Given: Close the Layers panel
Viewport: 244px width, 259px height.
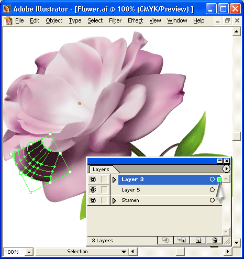Looking at the screenshot, I should pos(227,161).
